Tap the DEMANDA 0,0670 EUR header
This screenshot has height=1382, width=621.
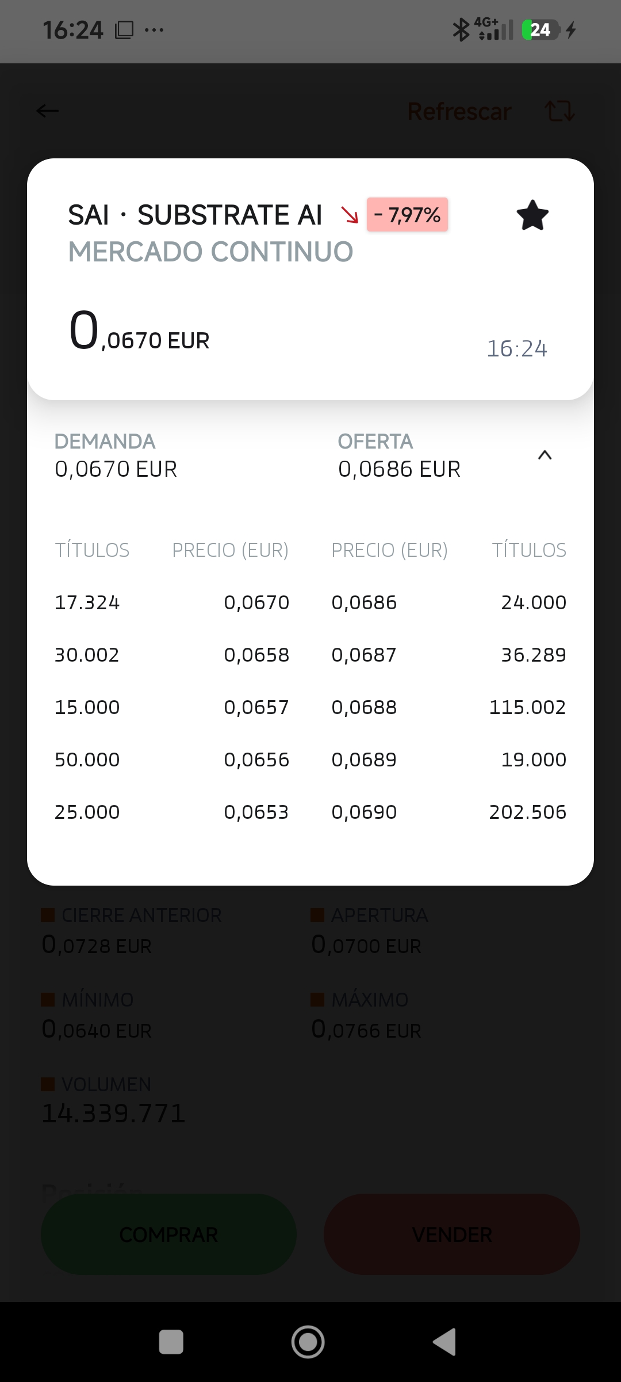(x=116, y=455)
